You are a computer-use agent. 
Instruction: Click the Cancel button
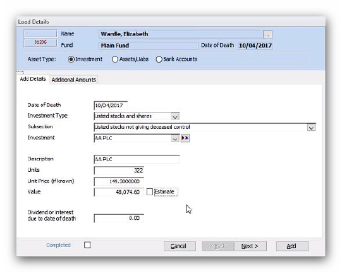point(180,246)
